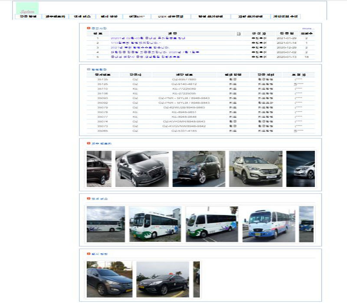
Task: Click the System logo at top left
Action: point(27,8)
